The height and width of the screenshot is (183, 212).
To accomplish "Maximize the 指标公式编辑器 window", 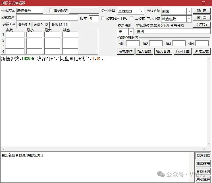I will click(x=203, y=3).
